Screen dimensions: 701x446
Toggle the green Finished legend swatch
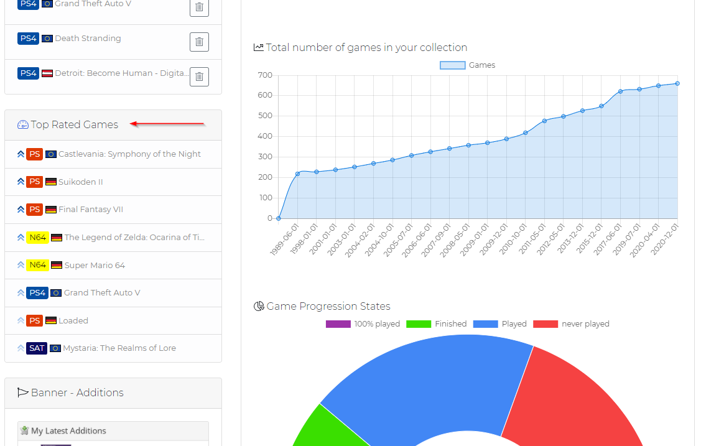419,324
